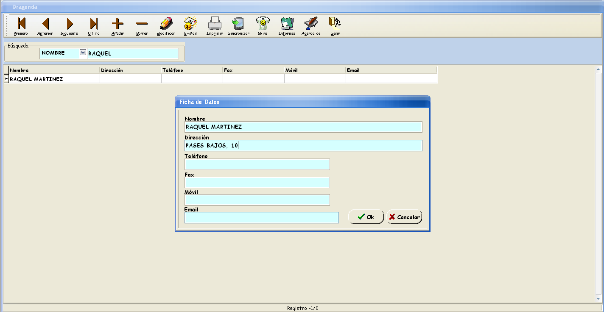The width and height of the screenshot is (604, 312).
Task: Click the Ficha de Datos title bar
Action: [x=302, y=102]
